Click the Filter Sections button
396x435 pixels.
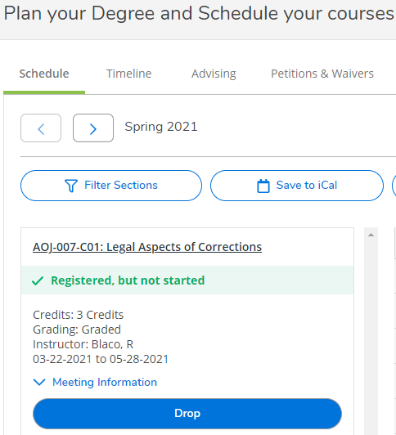pyautogui.click(x=111, y=186)
